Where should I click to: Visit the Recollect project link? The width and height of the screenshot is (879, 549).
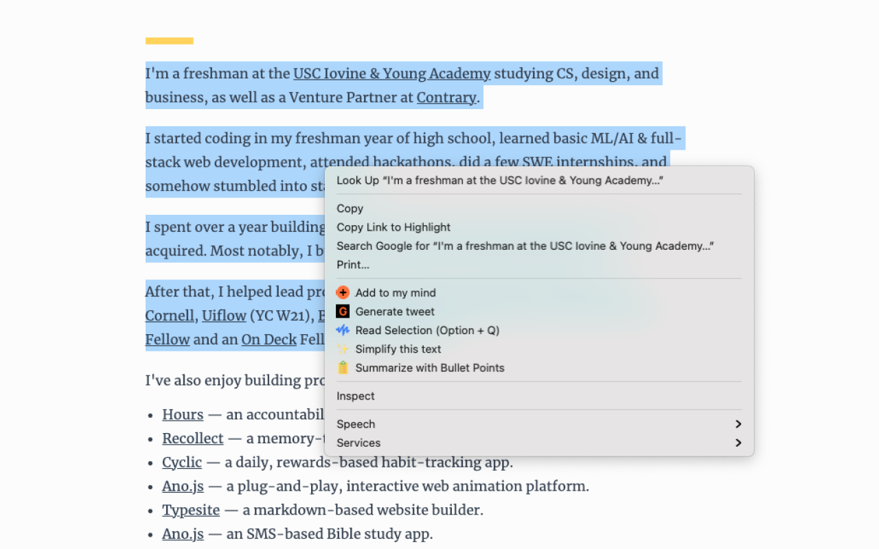pyautogui.click(x=193, y=439)
